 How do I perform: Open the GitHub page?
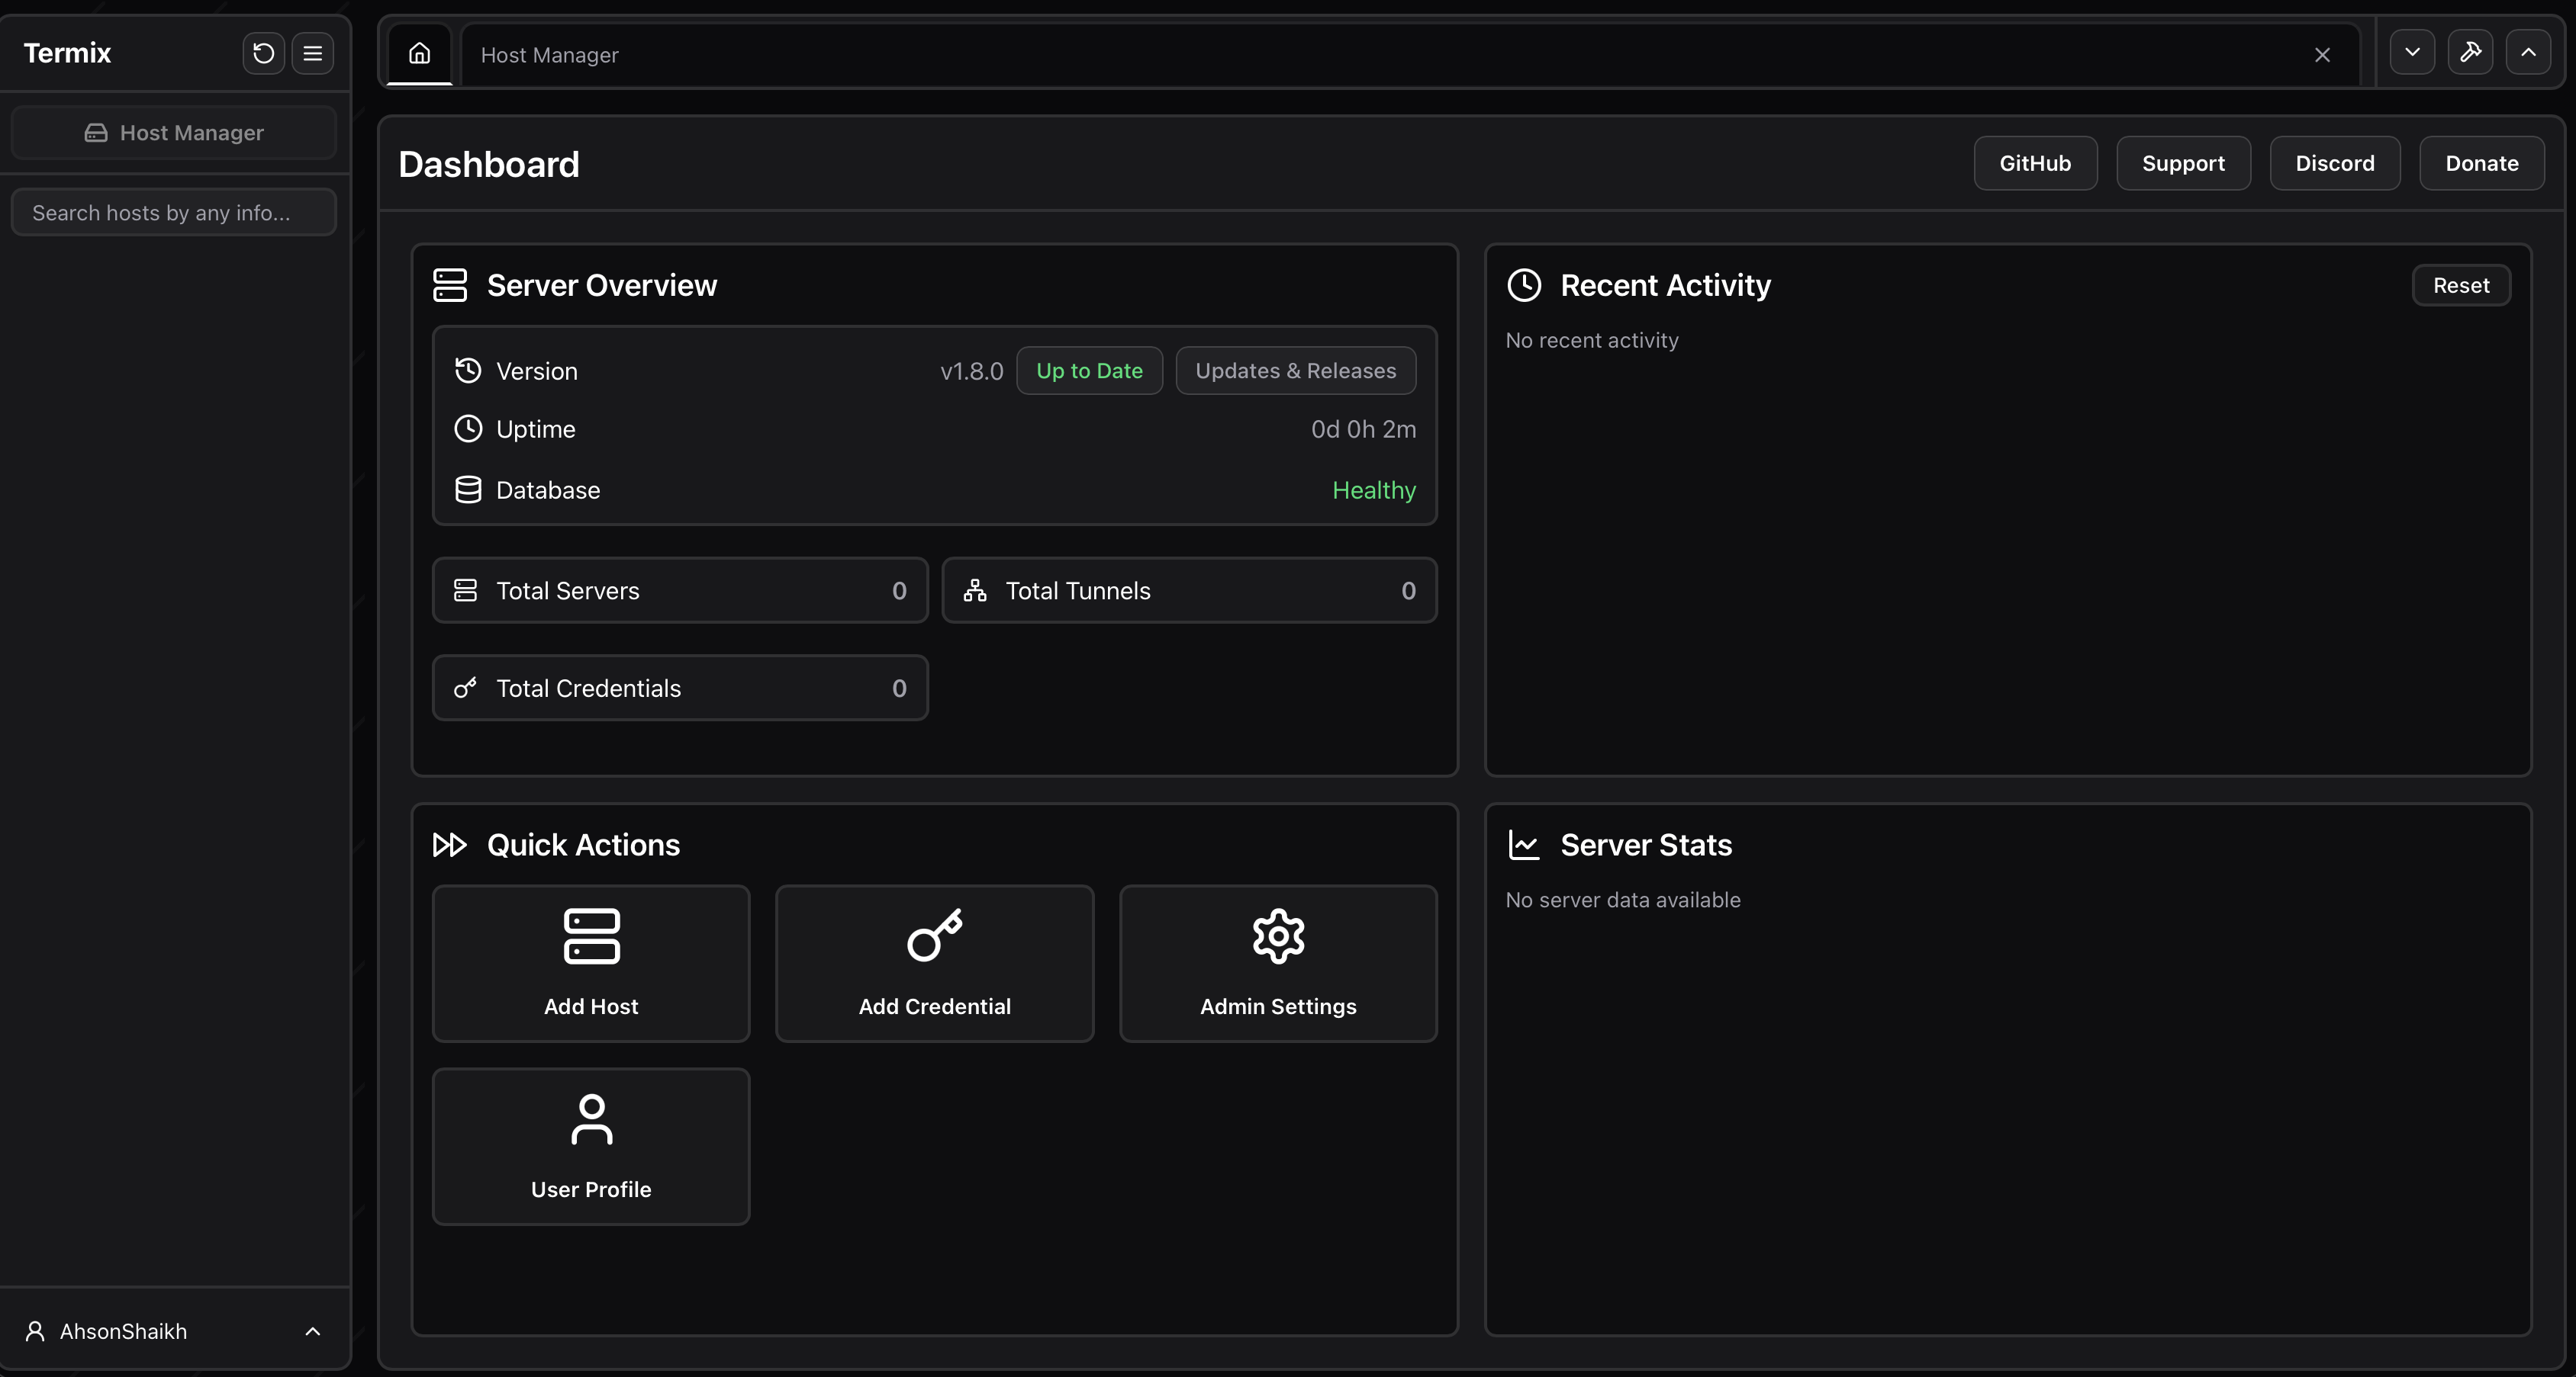pos(2035,163)
